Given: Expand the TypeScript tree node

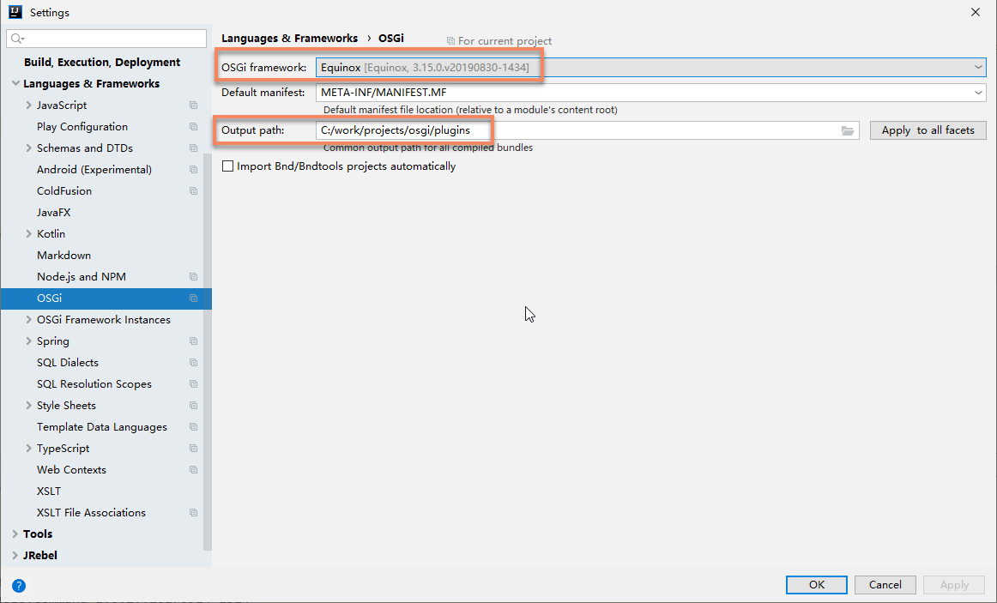Looking at the screenshot, I should 28,449.
